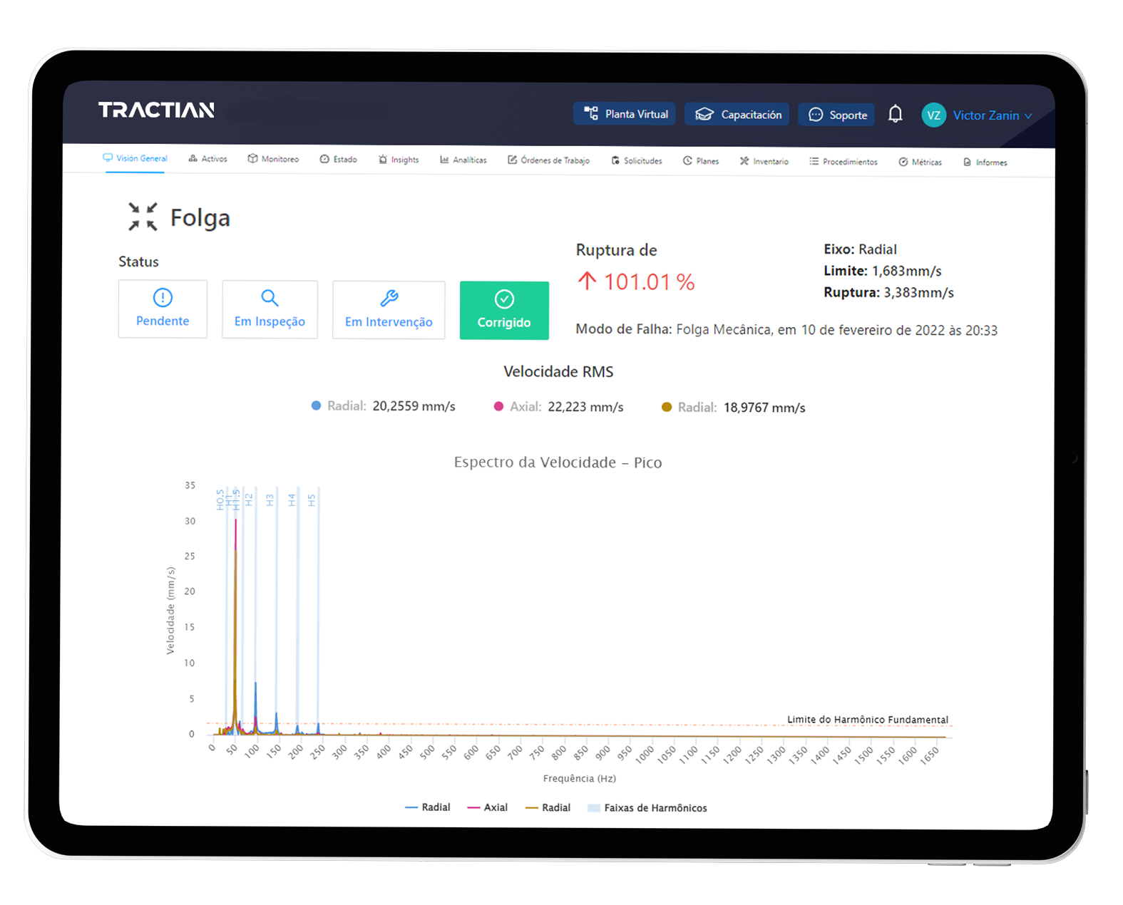Viewport: 1123px width, 905px height.
Task: Expand the Victor Zanin account dropdown
Action: coord(992,115)
